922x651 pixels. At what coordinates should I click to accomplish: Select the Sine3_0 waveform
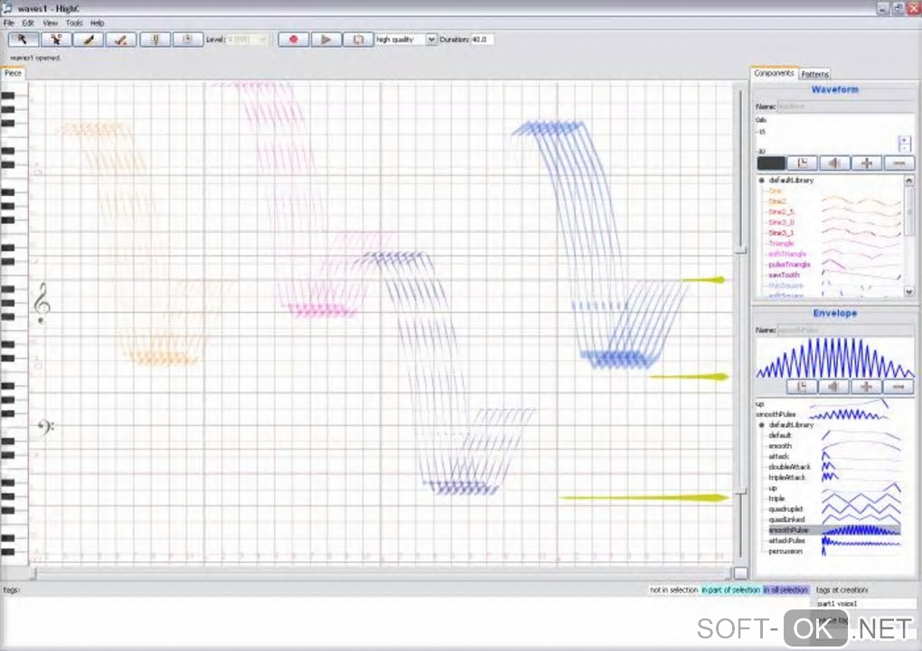click(x=781, y=222)
